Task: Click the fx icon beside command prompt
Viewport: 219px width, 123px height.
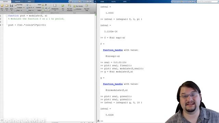Action: (x=98, y=121)
